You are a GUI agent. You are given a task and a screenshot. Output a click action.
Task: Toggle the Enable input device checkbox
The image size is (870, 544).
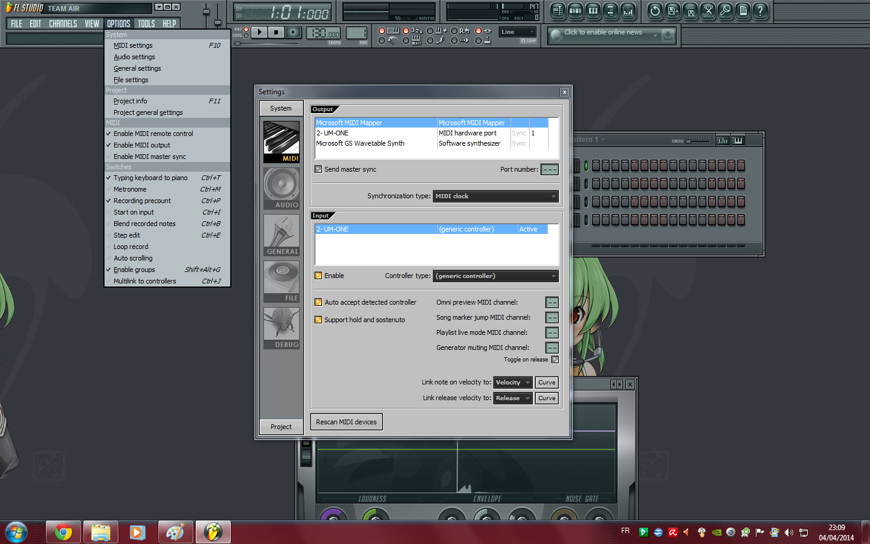318,276
